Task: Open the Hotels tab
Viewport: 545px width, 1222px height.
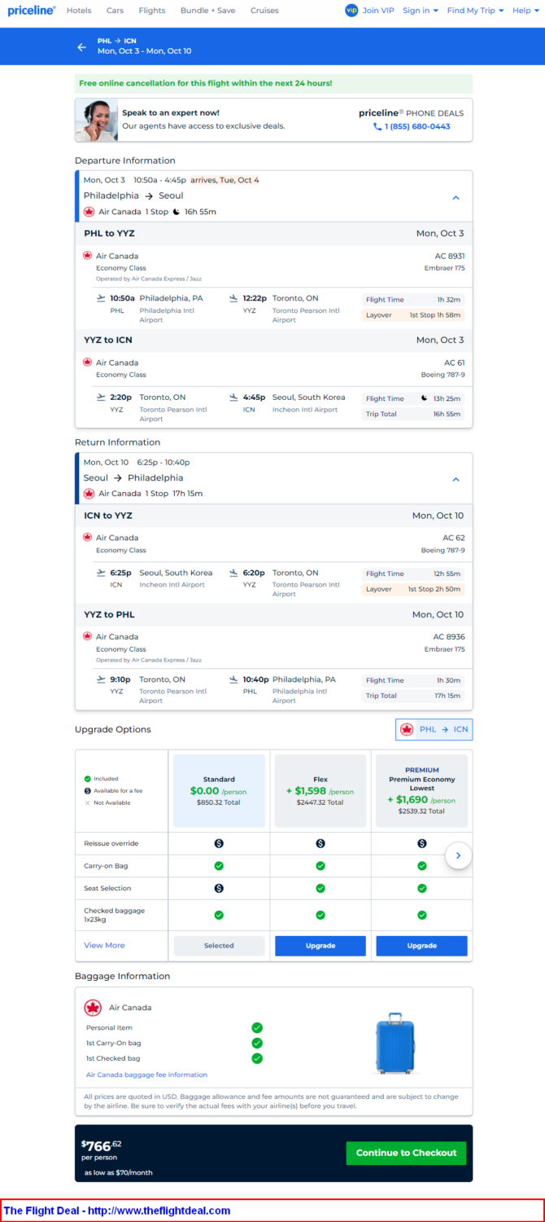Action: [79, 11]
